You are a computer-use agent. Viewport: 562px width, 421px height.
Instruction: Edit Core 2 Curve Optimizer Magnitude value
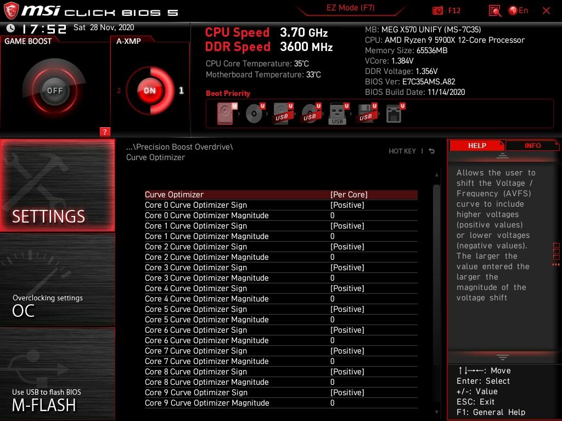coord(332,257)
